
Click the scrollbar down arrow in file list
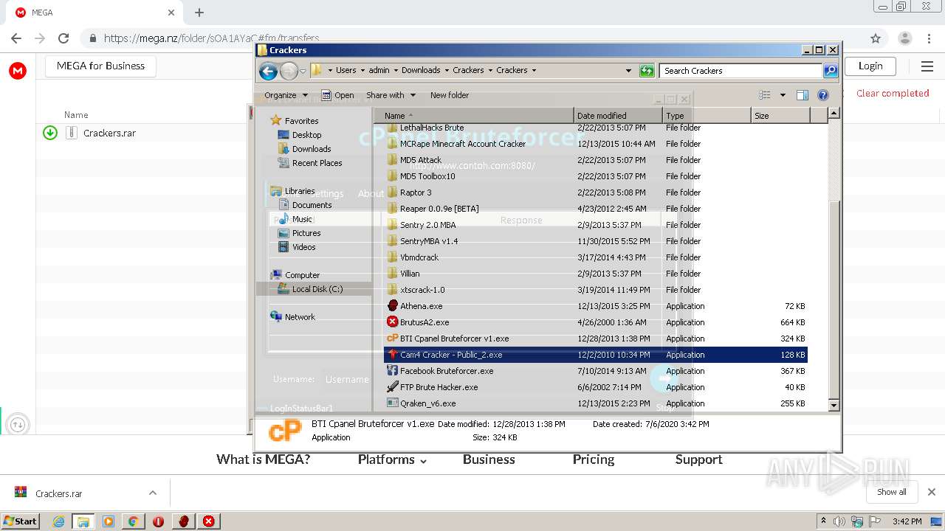pyautogui.click(x=834, y=405)
